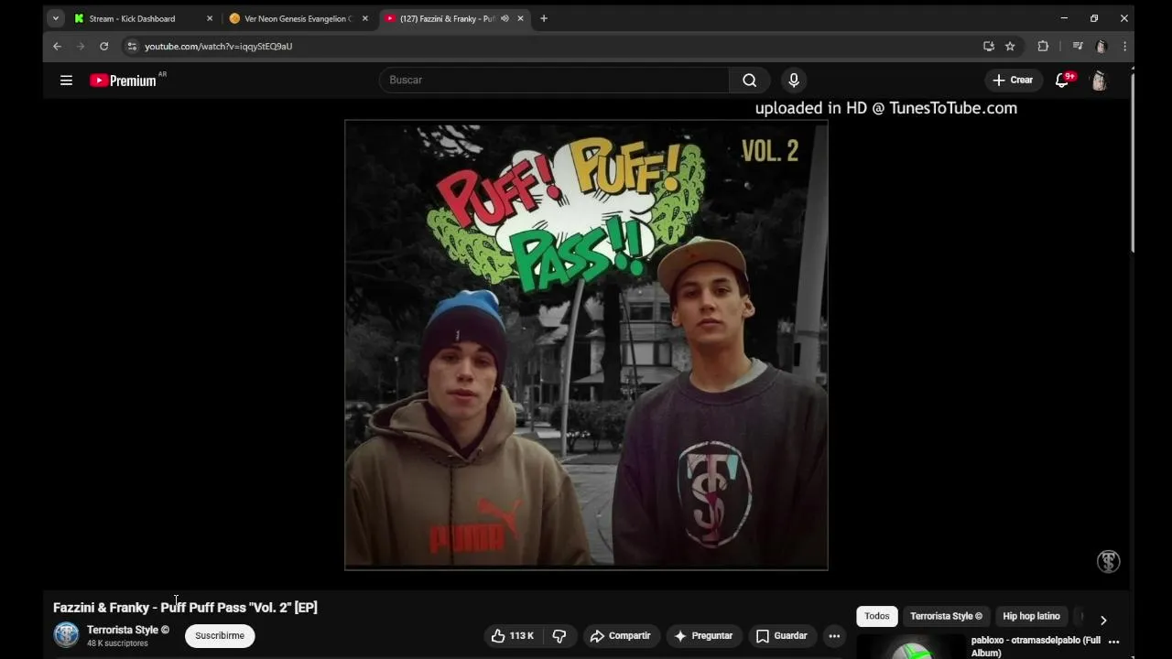Viewport: 1172px width, 659px height.
Task: Open YouTube notifications bell
Action: point(1063,81)
